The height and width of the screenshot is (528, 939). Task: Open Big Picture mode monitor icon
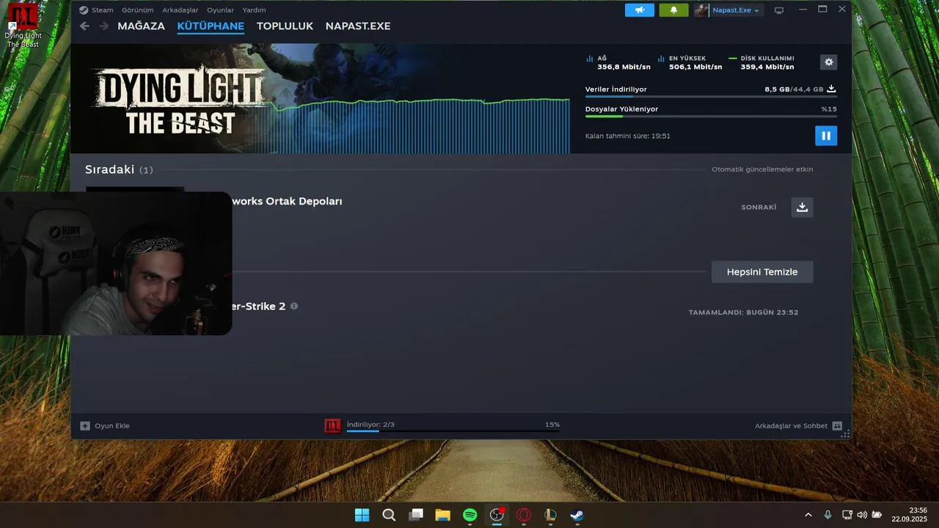click(779, 10)
